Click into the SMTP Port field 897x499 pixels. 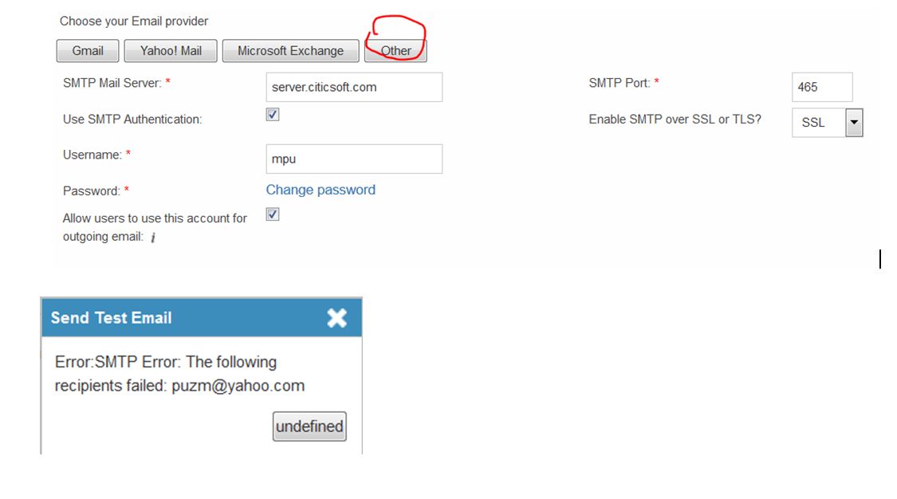[x=822, y=87]
